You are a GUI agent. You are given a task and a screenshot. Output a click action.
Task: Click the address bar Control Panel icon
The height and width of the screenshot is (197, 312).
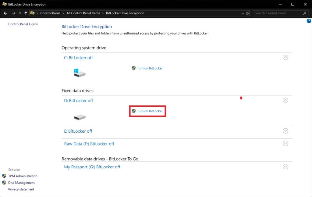[x=32, y=13]
